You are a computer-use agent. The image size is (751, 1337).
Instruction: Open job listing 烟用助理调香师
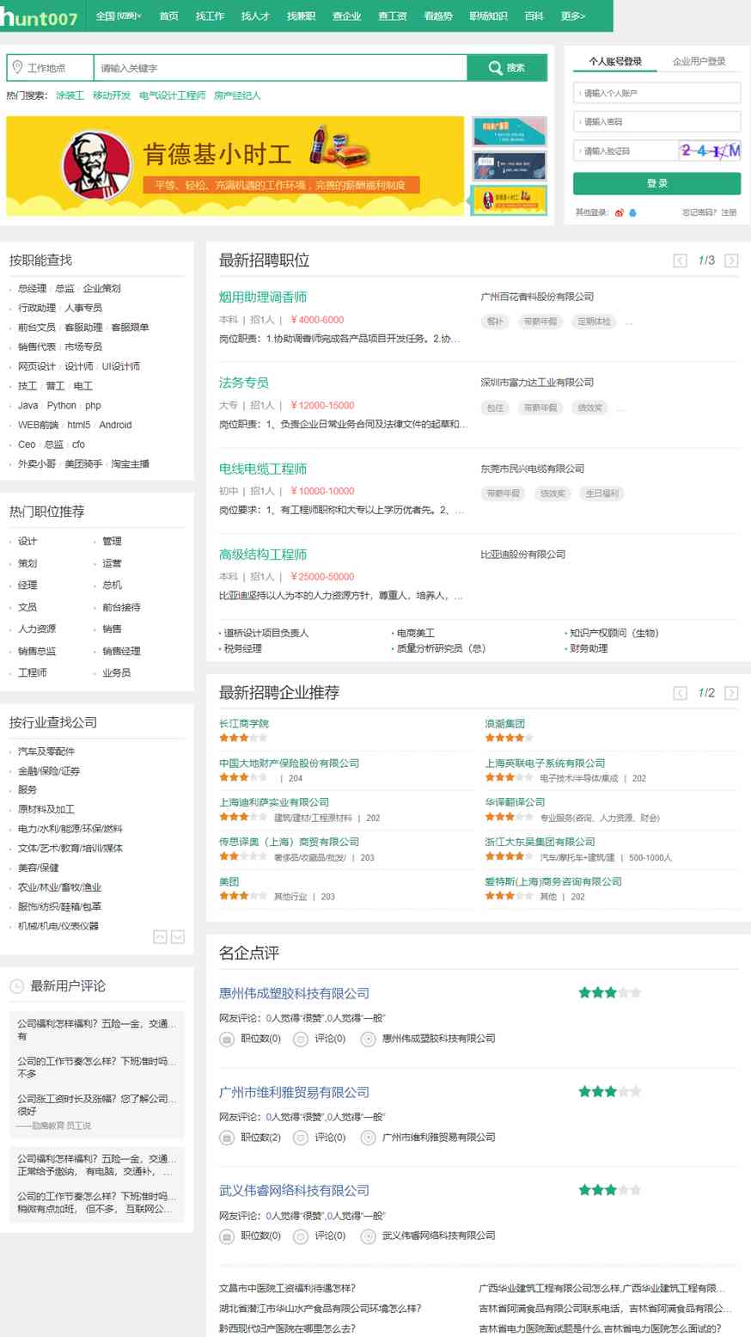coord(263,297)
